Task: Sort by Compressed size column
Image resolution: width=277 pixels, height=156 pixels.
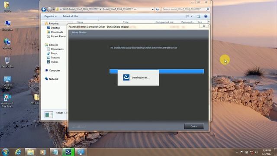Action: coord(164,22)
